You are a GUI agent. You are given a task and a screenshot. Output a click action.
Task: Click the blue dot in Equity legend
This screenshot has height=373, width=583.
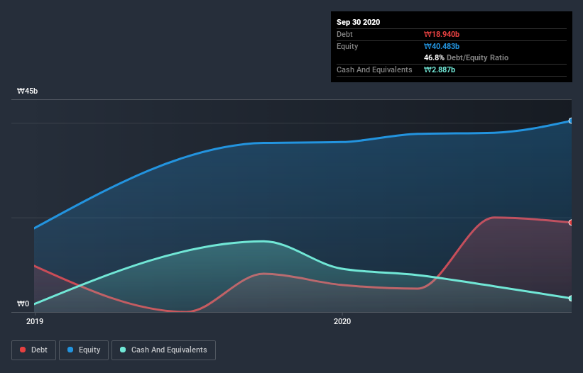tap(70, 350)
